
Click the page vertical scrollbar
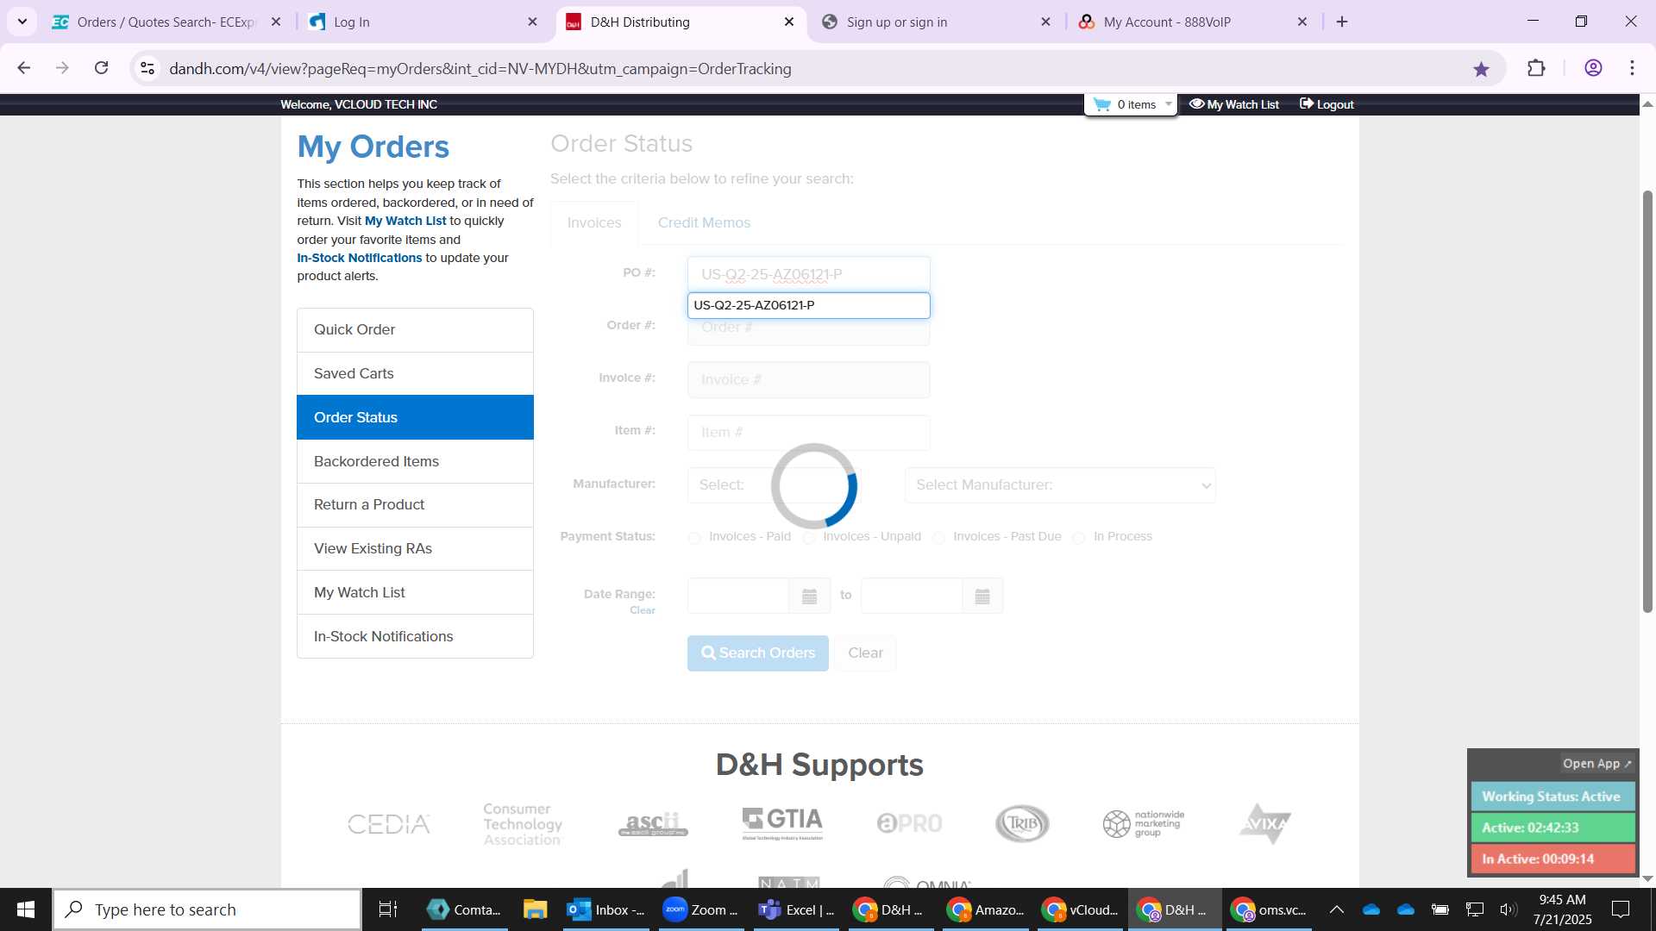click(1647, 401)
